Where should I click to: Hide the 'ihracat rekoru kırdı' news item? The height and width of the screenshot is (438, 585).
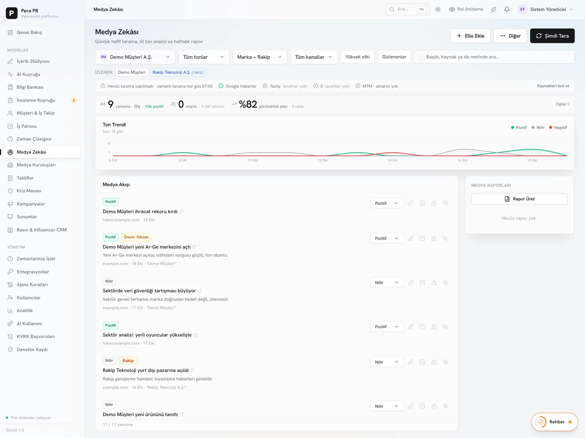446,203
